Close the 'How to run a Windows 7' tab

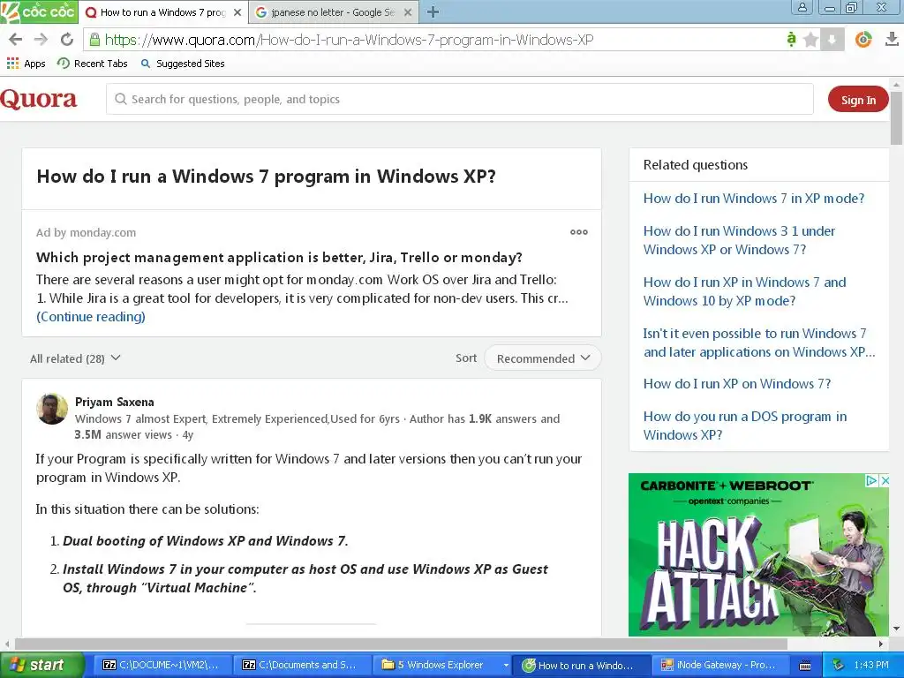pos(237,12)
